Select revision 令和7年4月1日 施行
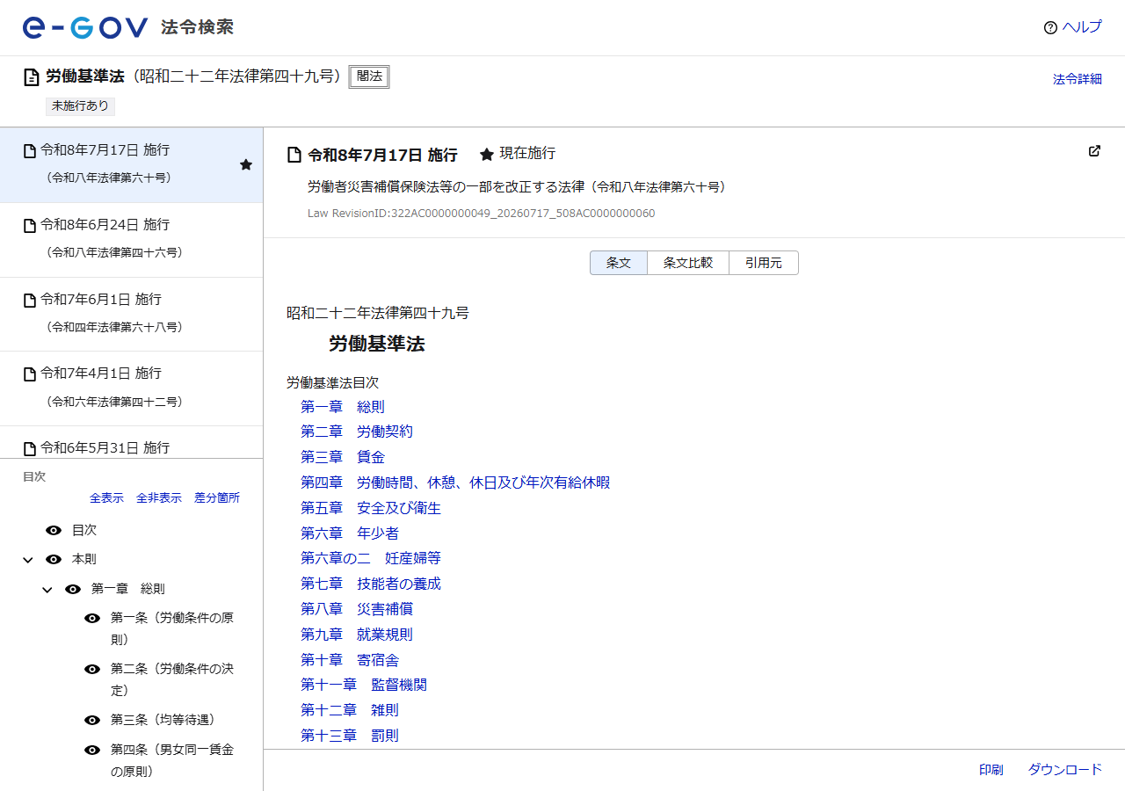The width and height of the screenshot is (1125, 791). pos(131,388)
